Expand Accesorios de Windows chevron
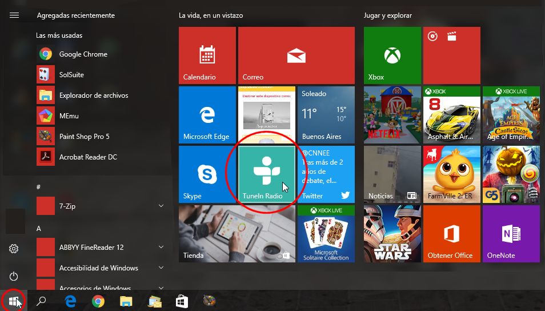 [161, 288]
